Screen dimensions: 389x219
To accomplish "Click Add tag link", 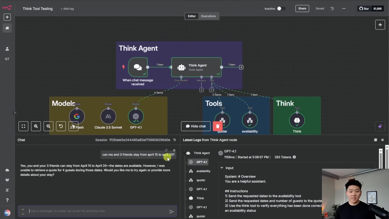I will click(x=67, y=9).
